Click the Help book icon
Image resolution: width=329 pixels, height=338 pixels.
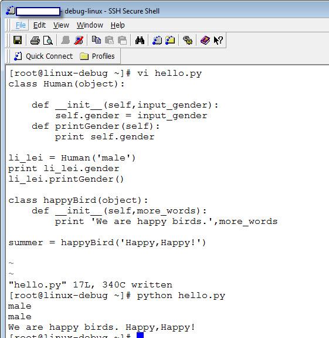coord(205,41)
